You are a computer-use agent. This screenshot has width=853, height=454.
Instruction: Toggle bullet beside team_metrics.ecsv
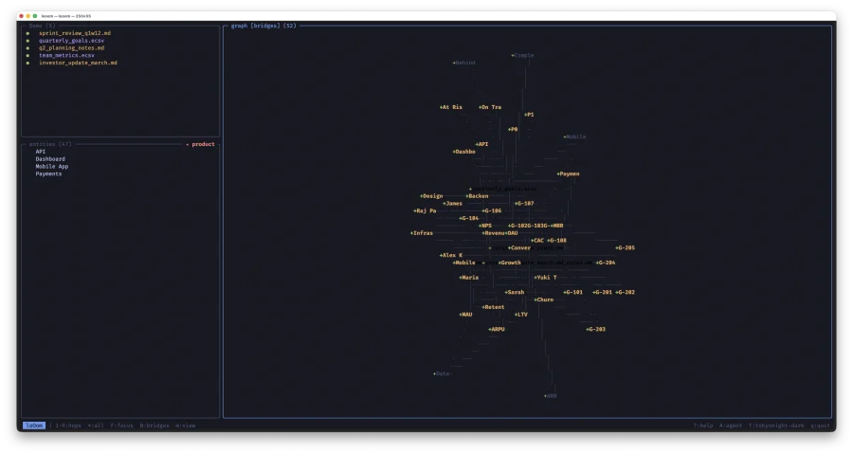coord(27,55)
